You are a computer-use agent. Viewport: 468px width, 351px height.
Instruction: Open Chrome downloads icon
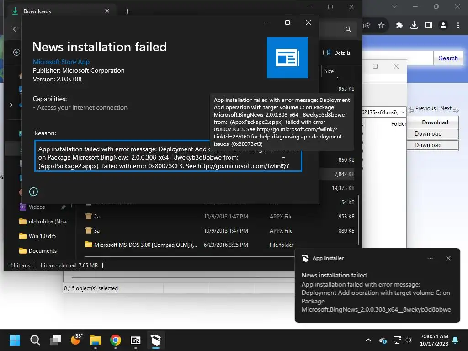[414, 26]
